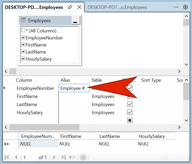
Task: Toggle Output checkbox in the empty criteria row
Action: [x=130, y=120]
